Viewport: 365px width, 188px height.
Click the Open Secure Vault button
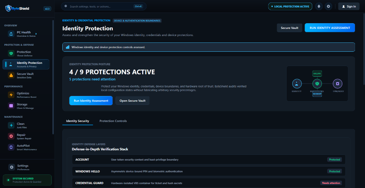(x=133, y=101)
